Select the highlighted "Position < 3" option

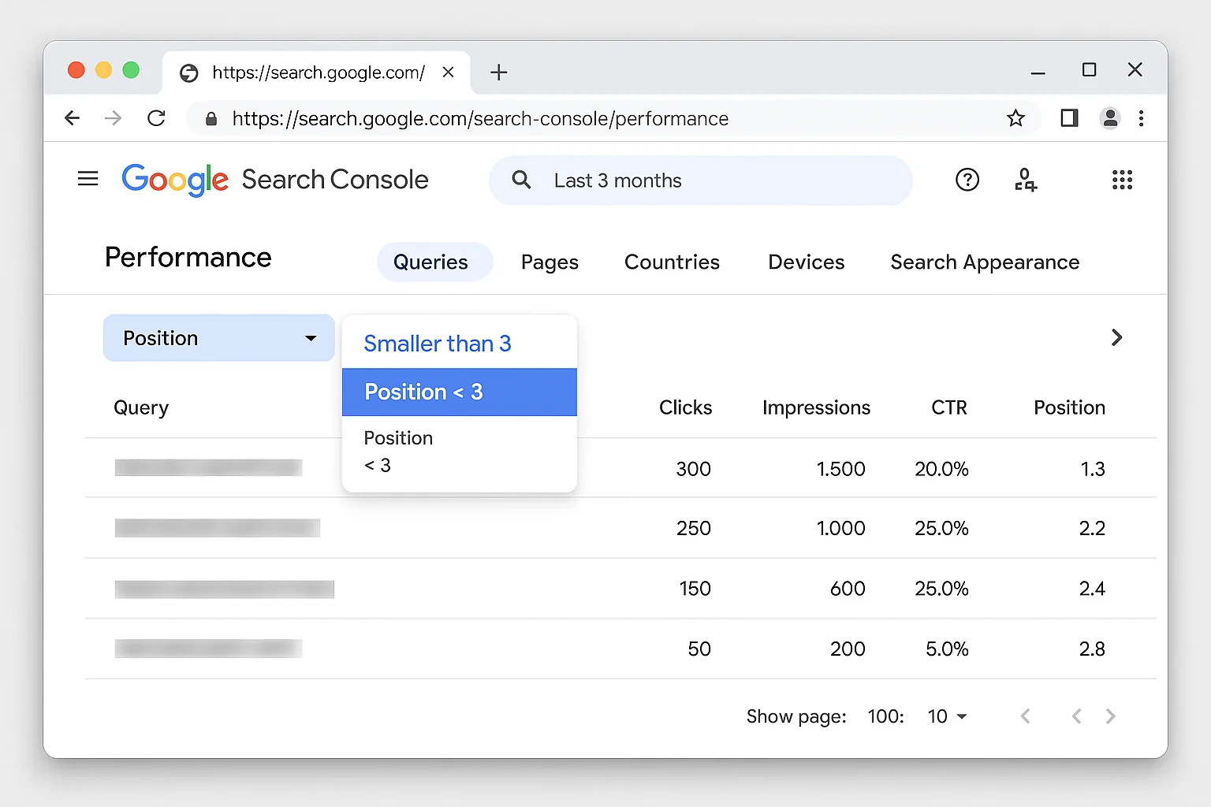click(459, 392)
